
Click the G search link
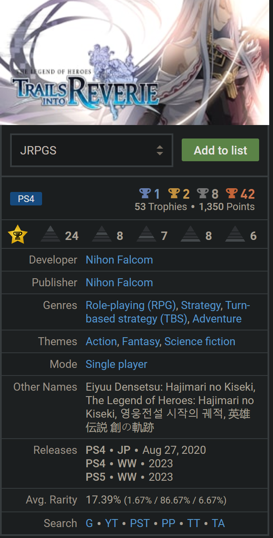(89, 523)
